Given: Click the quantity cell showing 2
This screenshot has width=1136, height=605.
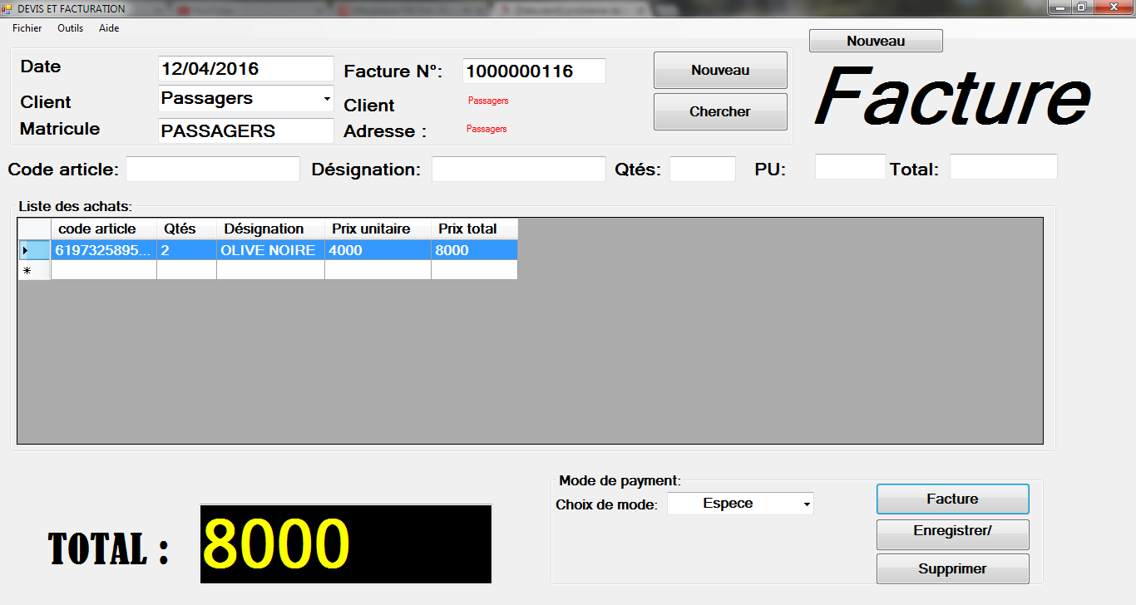Looking at the screenshot, I should (187, 250).
